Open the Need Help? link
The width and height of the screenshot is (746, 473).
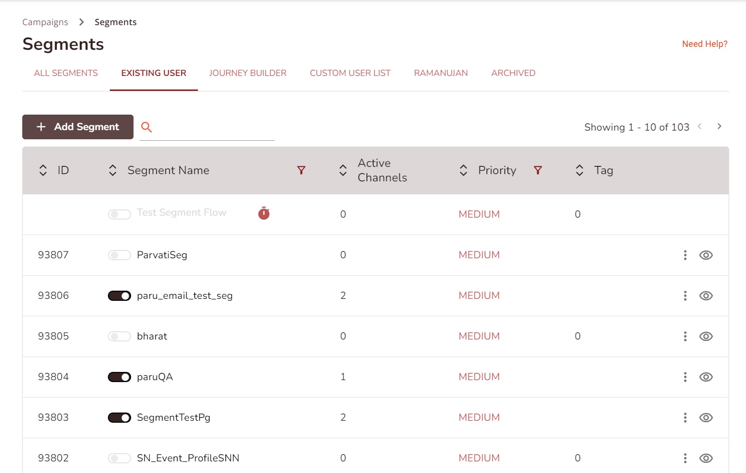(704, 44)
